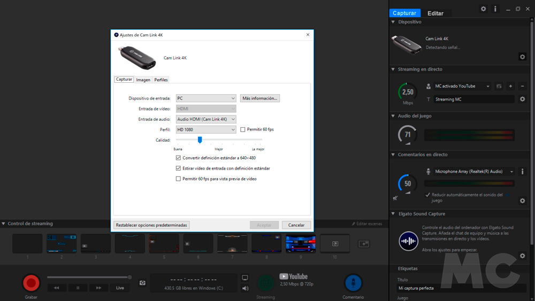Uncheck Convertir definición estándar a 640×480
This screenshot has width=535, height=301.
coord(178,158)
